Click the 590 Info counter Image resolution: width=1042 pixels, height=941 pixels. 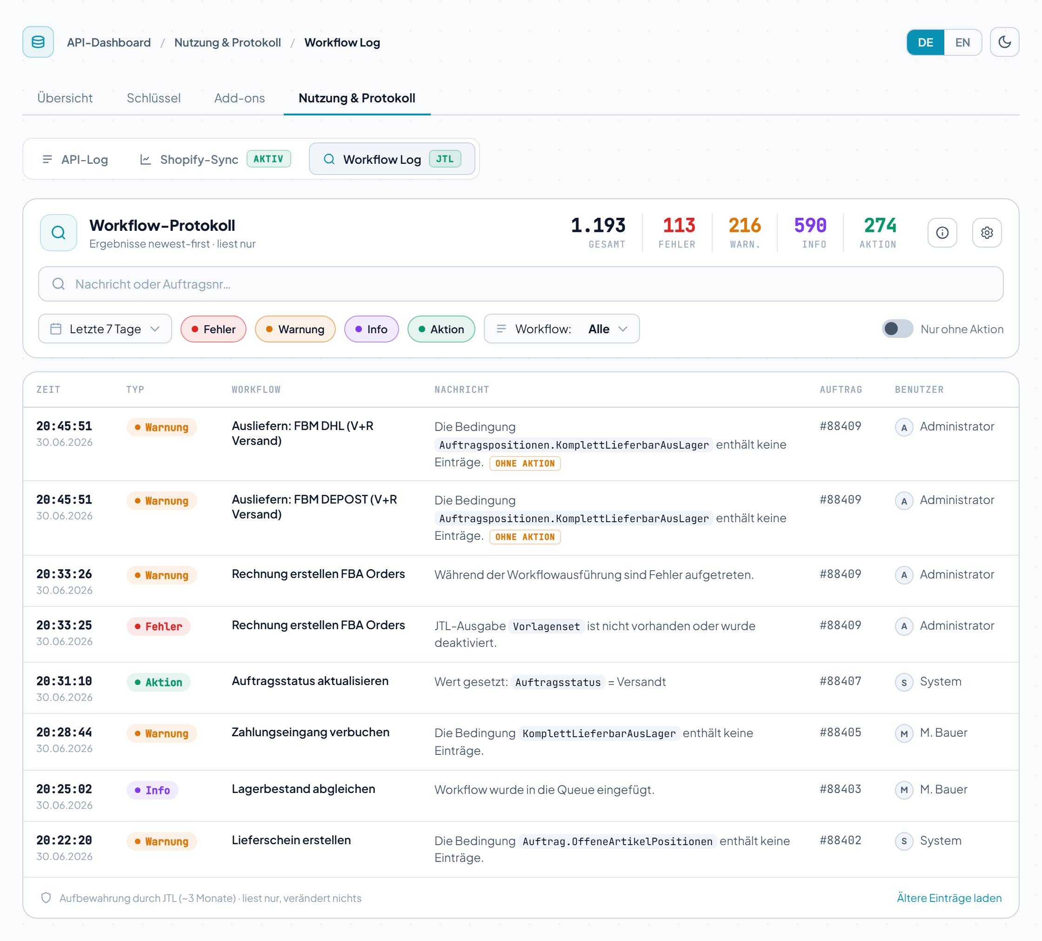click(810, 233)
